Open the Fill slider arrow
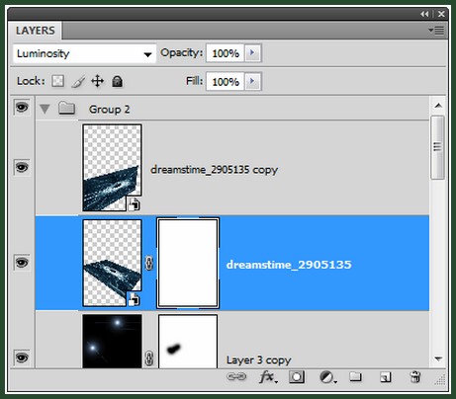The width and height of the screenshot is (456, 399). (x=252, y=81)
